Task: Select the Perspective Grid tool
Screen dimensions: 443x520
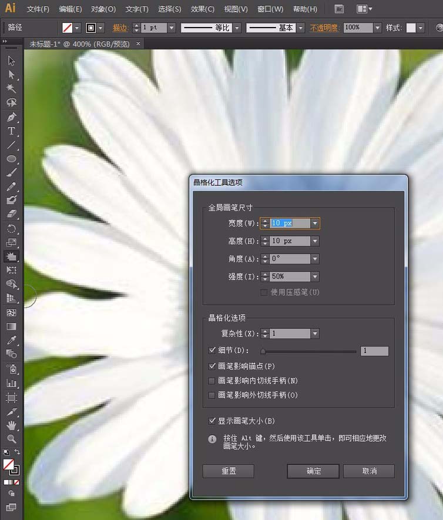Action: [11, 298]
